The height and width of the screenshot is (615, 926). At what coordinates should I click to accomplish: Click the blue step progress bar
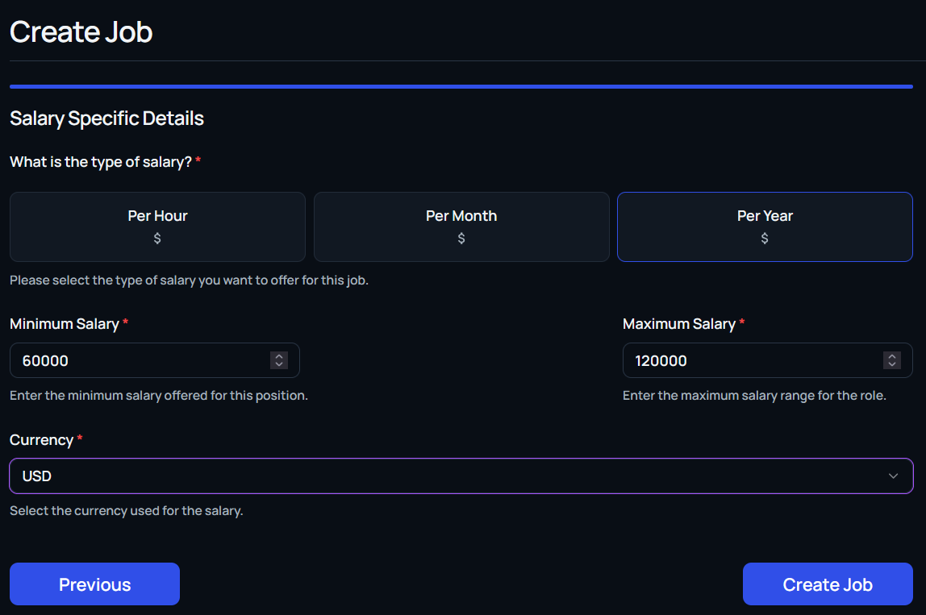(461, 86)
